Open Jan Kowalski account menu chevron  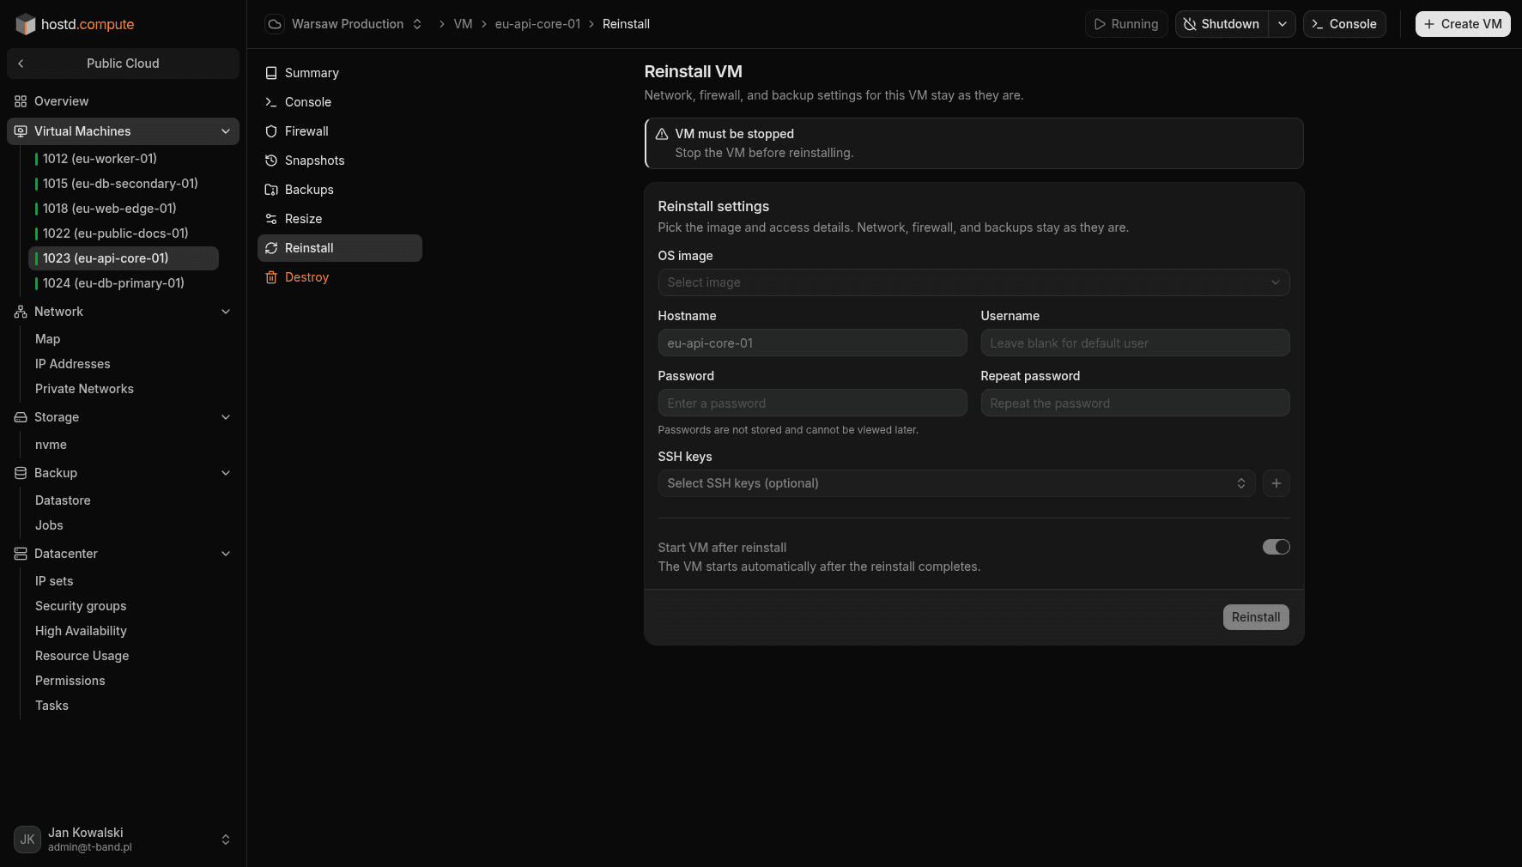(226, 840)
